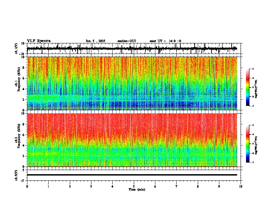
Task: Click the "Time (min)" axis label
Action: (x=137, y=190)
